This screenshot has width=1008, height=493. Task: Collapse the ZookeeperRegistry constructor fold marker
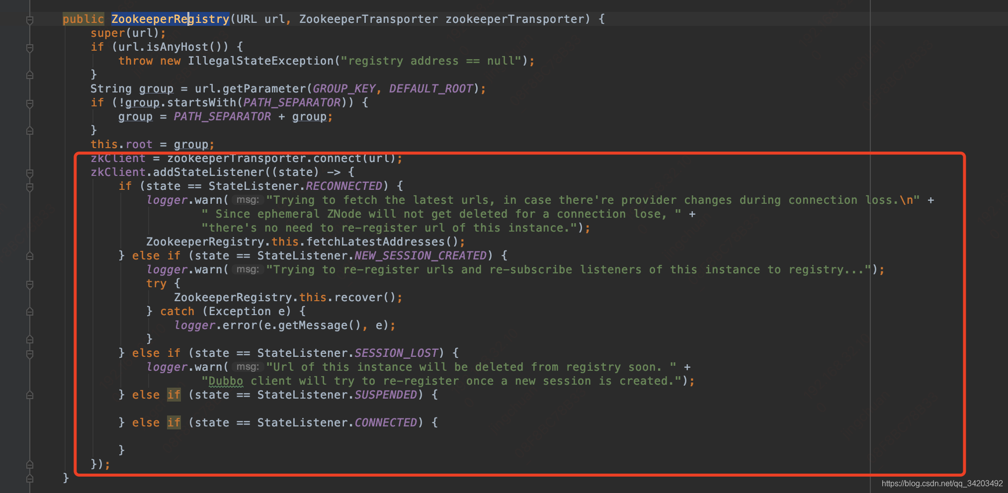click(x=30, y=20)
